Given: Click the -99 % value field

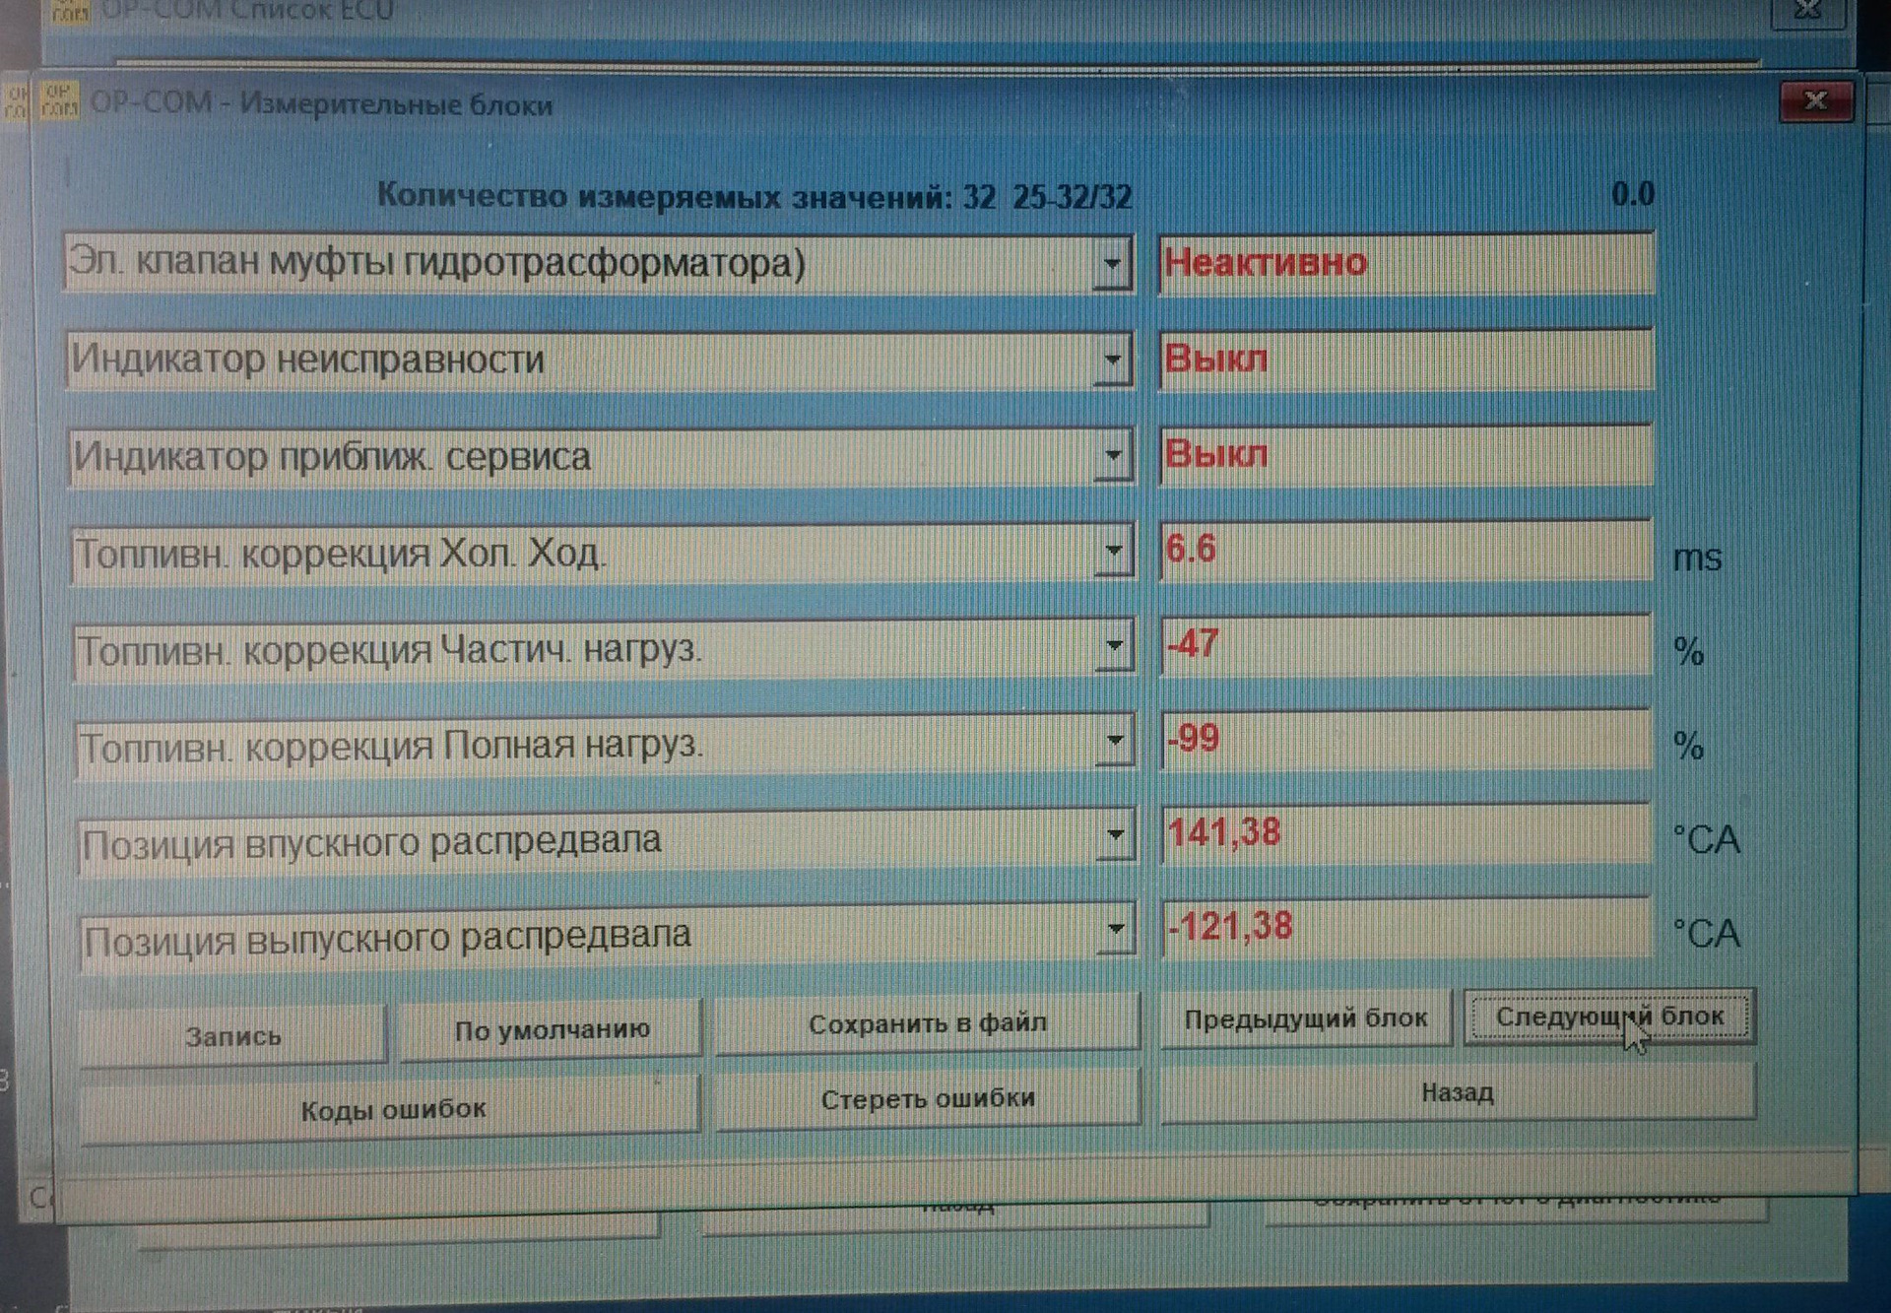Looking at the screenshot, I should click(1405, 738).
